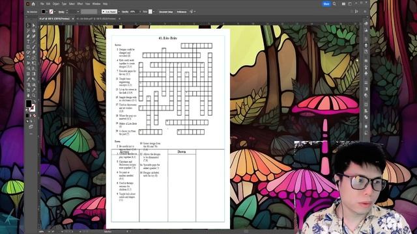Select the Pen tool
Viewport: 417px width, 234px height.
[29, 36]
